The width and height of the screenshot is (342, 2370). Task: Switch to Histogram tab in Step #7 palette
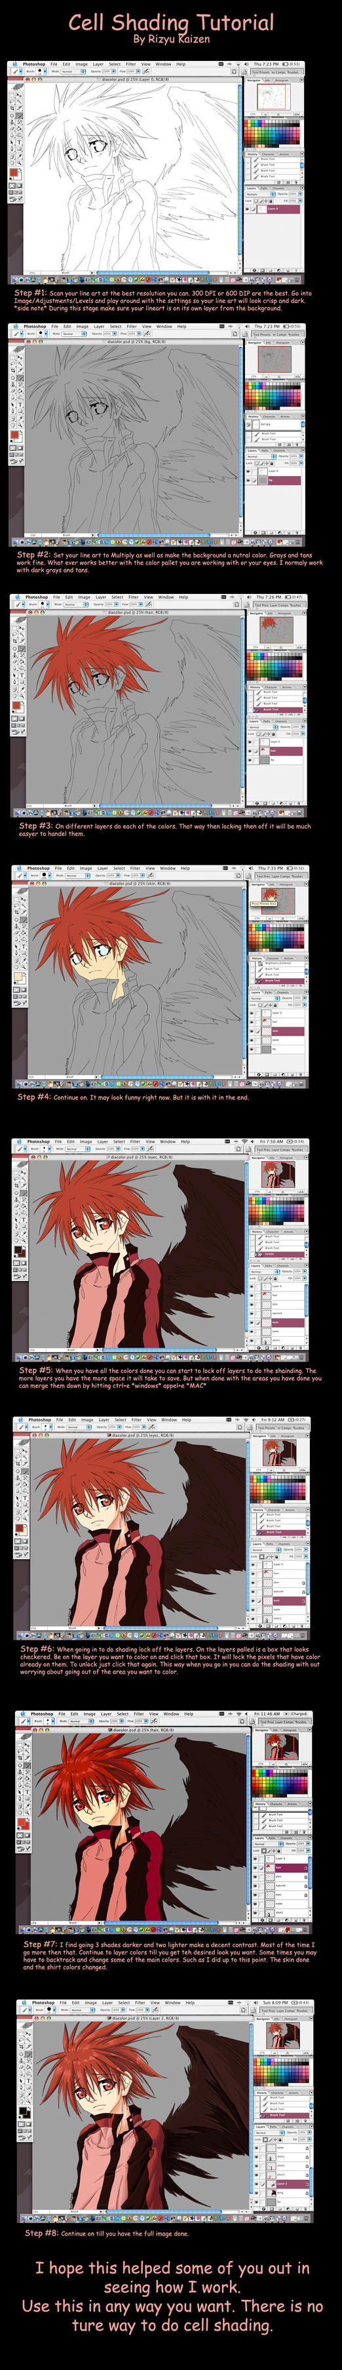[289, 1731]
